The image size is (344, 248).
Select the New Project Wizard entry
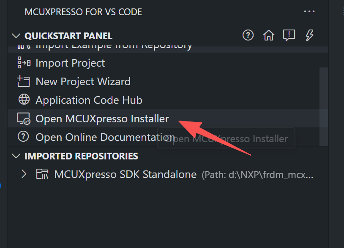click(x=168, y=81)
